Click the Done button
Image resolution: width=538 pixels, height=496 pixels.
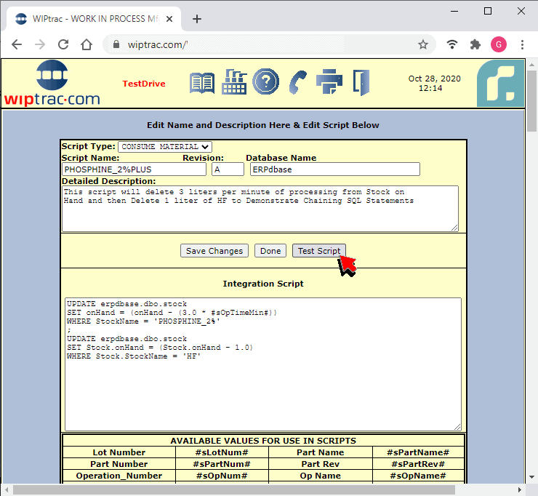click(270, 251)
